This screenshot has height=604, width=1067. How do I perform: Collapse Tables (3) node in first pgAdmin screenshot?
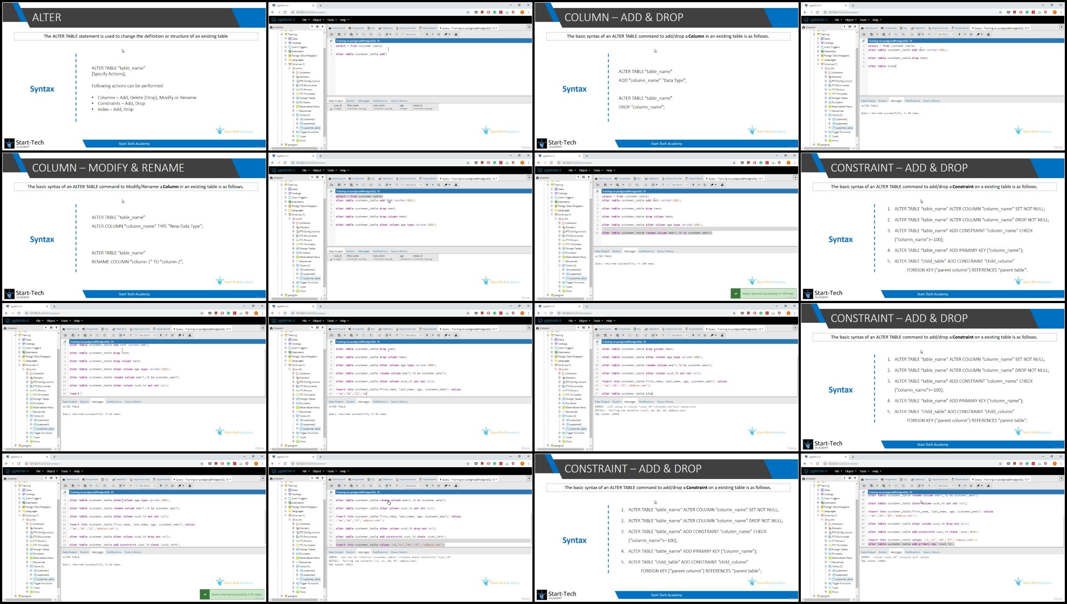click(x=293, y=115)
